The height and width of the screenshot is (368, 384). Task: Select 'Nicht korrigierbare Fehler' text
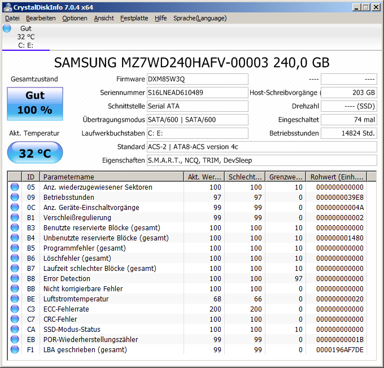pos(83,288)
